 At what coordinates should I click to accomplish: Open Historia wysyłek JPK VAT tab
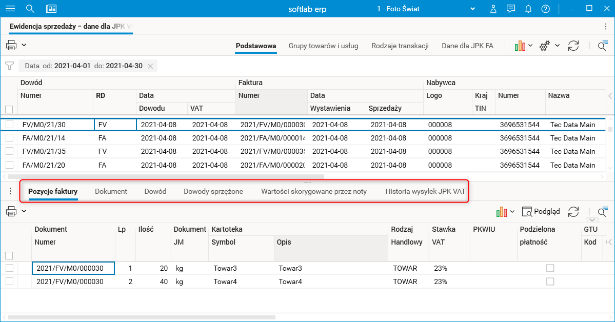(x=426, y=191)
